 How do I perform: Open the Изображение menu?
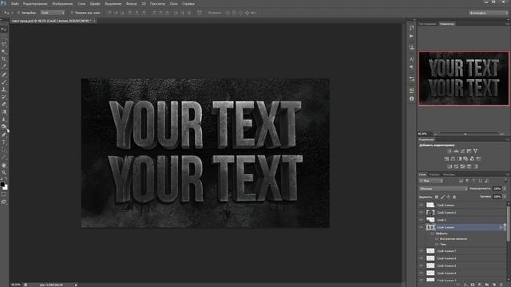[x=62, y=4]
